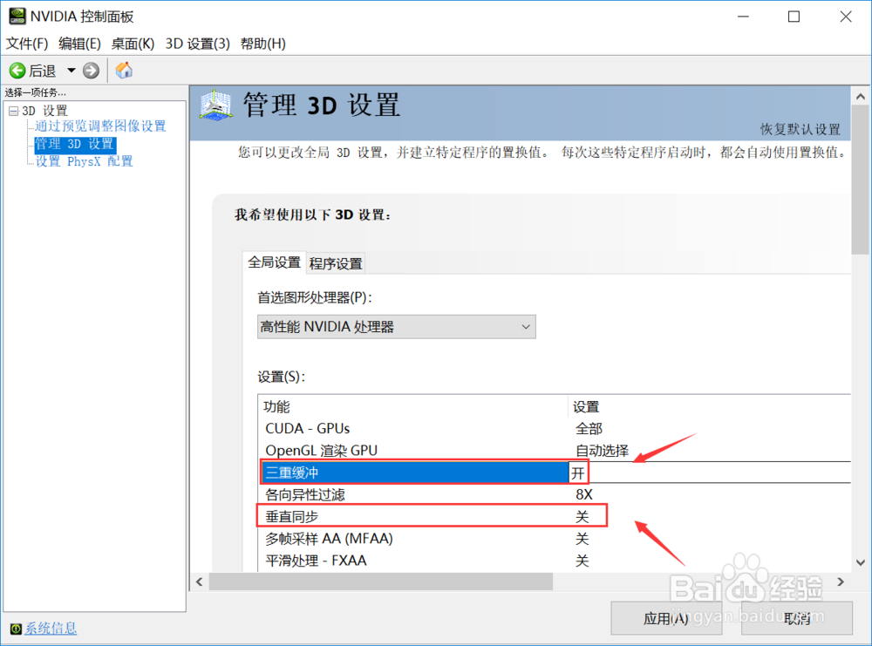This screenshot has height=646, width=872.
Task: Click the 全部 value for CUDA - GPUs
Action: (x=589, y=429)
